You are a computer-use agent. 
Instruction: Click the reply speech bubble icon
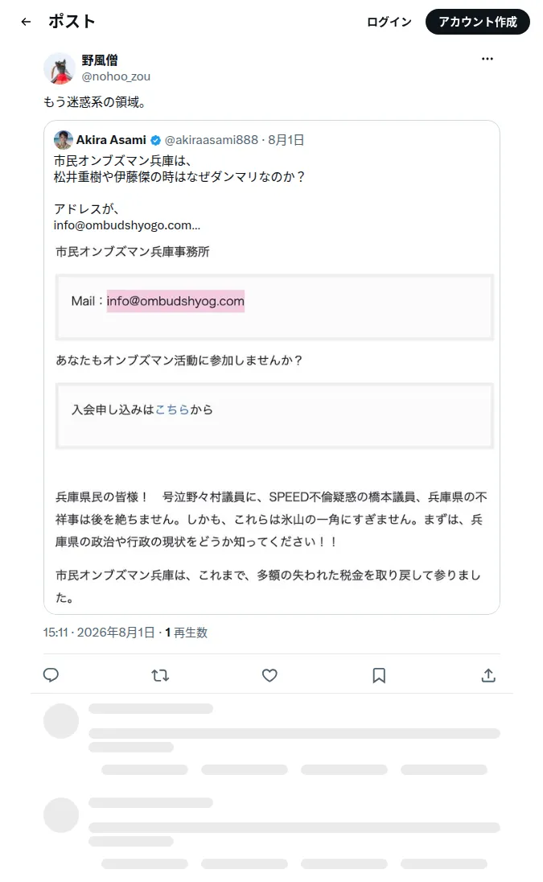pyautogui.click(x=51, y=675)
